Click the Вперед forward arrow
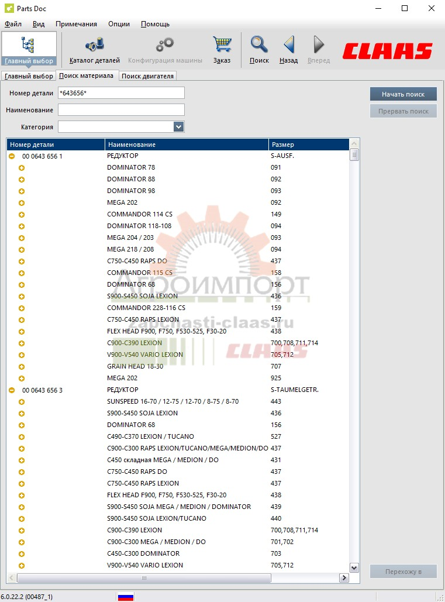The height and width of the screenshot is (602, 445). (319, 50)
